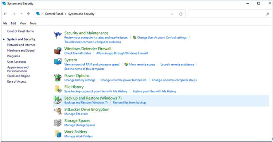Click the Windows Defender Firewall brick wall icon
Screen dimensions: 273x142
58,50
